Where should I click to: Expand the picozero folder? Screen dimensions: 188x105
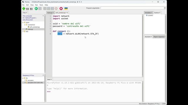25,80
